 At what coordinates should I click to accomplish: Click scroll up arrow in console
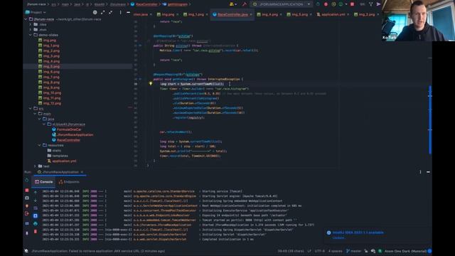pyautogui.click(x=36, y=192)
